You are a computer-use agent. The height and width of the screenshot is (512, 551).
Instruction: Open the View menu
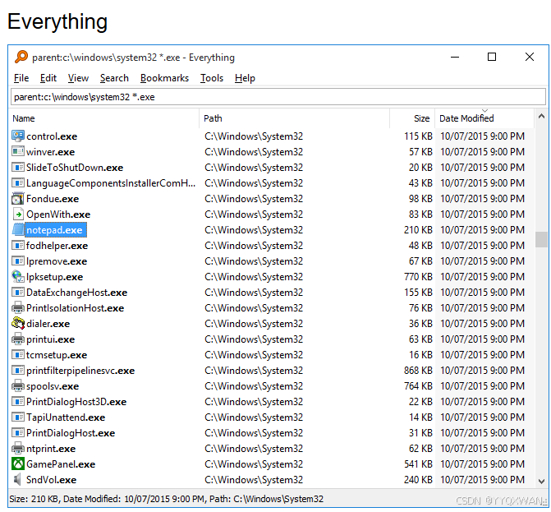click(78, 78)
